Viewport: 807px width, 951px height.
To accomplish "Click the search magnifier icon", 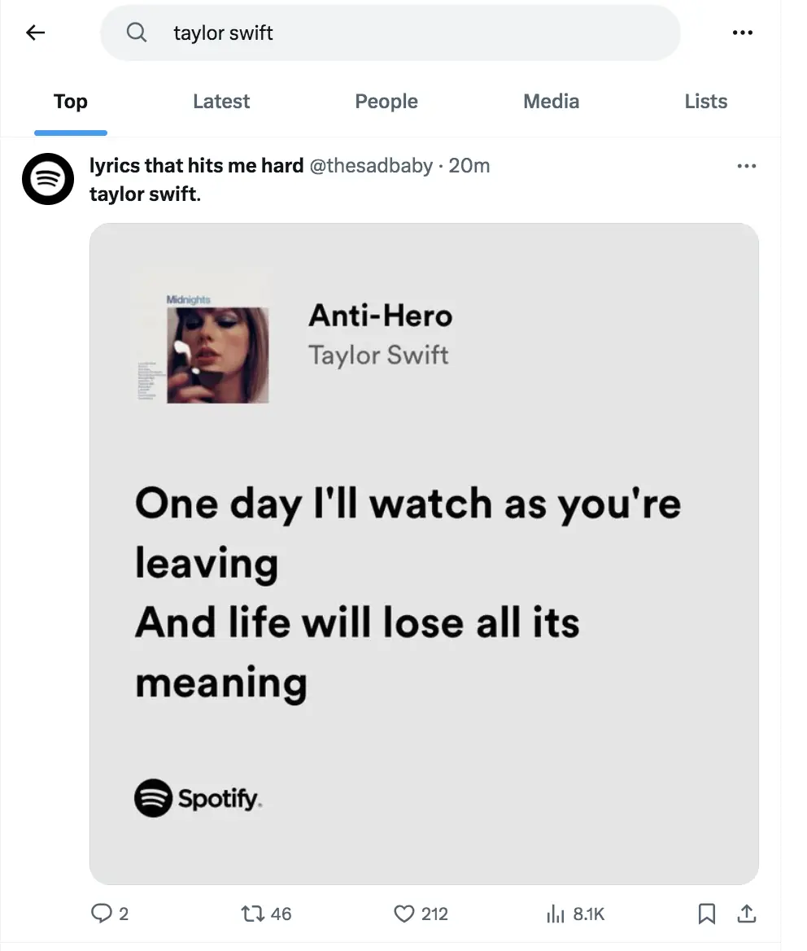I will pyautogui.click(x=137, y=33).
